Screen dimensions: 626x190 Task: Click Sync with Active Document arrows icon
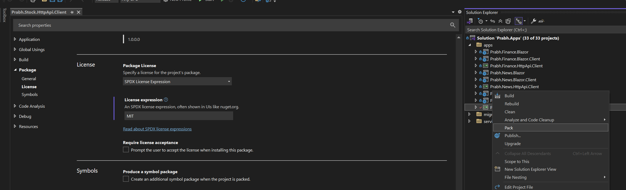pyautogui.click(x=493, y=21)
